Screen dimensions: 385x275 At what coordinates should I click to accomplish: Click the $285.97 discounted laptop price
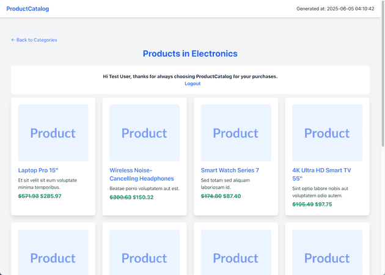point(51,196)
